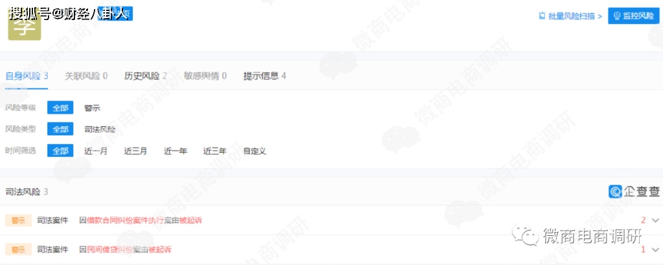
Task: Filter time by 近一月
Action: click(x=96, y=151)
